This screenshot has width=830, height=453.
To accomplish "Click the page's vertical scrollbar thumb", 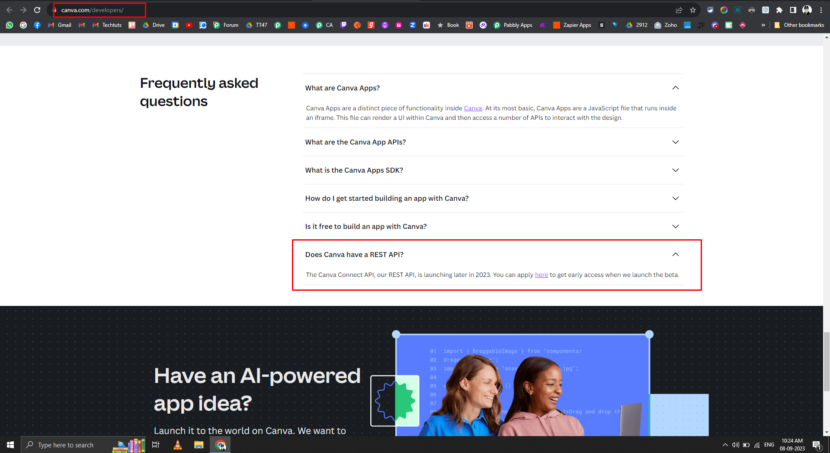I will pyautogui.click(x=827, y=361).
